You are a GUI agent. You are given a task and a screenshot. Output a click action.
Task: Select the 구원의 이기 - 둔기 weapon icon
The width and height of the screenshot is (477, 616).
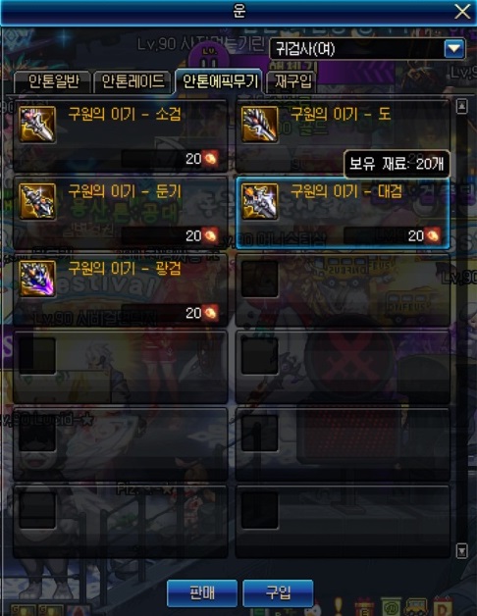pyautogui.click(x=37, y=201)
